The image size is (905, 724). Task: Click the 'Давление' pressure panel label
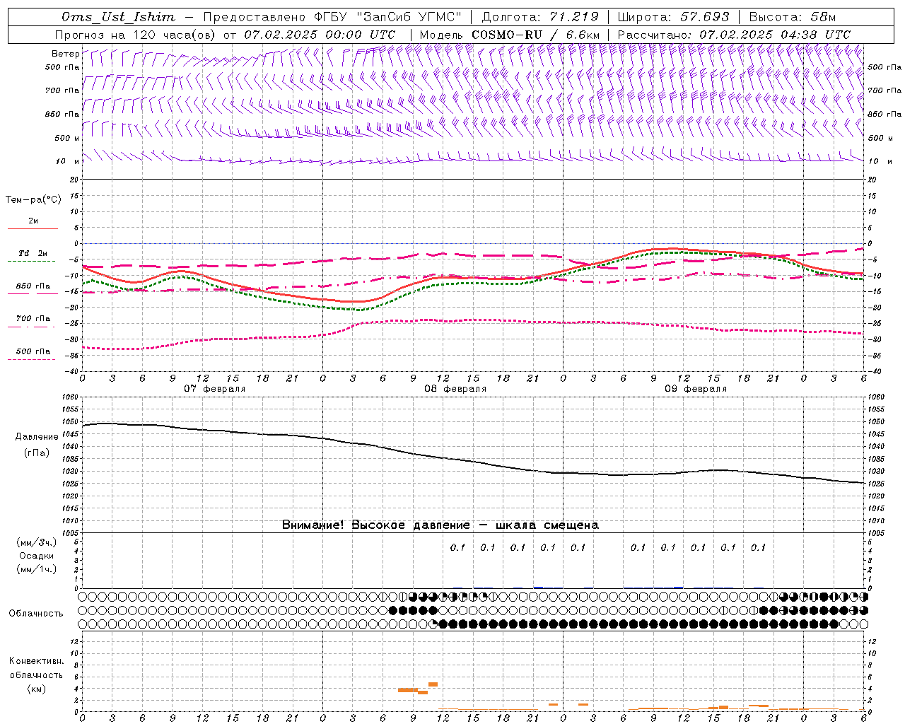(x=37, y=437)
